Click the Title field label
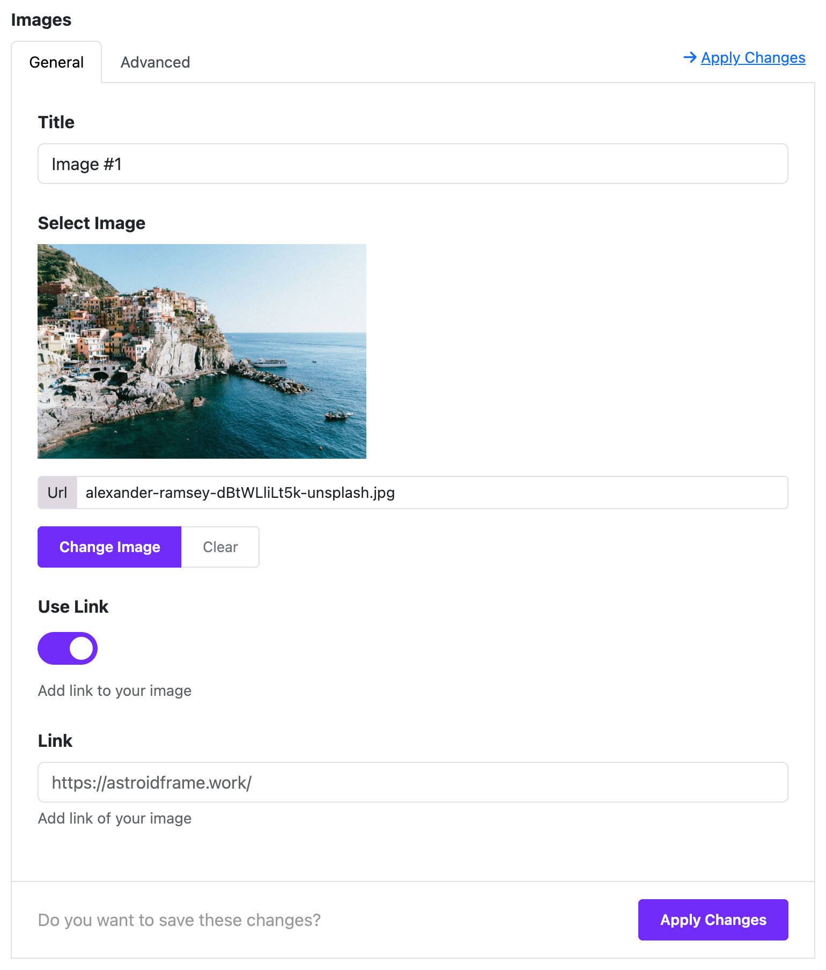Viewport: 826px width, 970px height. point(56,122)
